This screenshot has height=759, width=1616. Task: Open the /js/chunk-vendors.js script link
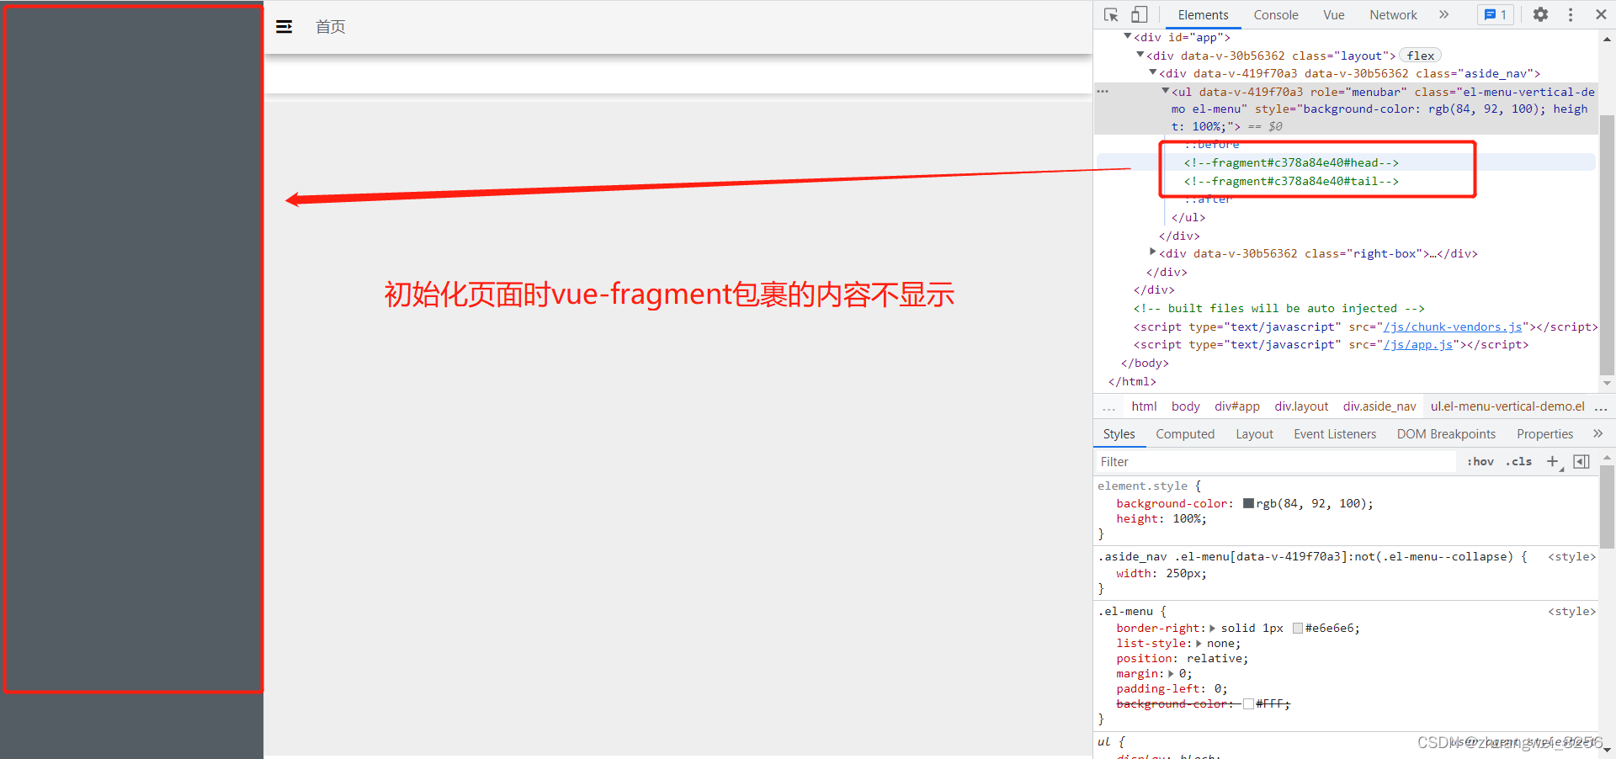1453,326
